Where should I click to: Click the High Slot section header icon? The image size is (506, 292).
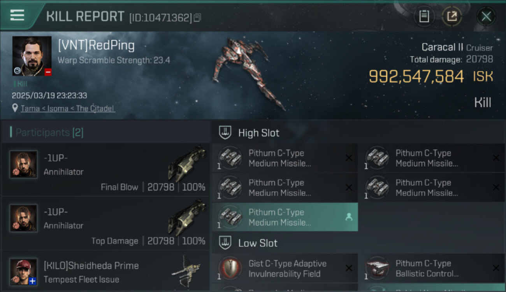[x=225, y=133]
